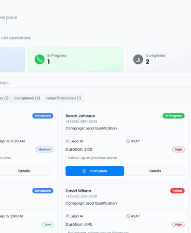
Task: Click the Scheduled badge on the Apr 5 card
Action: (x=43, y=191)
